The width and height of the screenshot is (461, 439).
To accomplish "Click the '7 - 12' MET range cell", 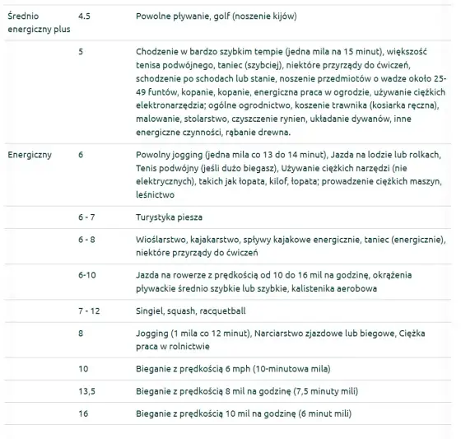I will click(x=89, y=311).
